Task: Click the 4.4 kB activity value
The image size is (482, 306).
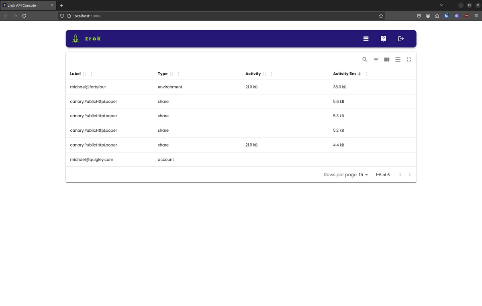Action: [339, 145]
